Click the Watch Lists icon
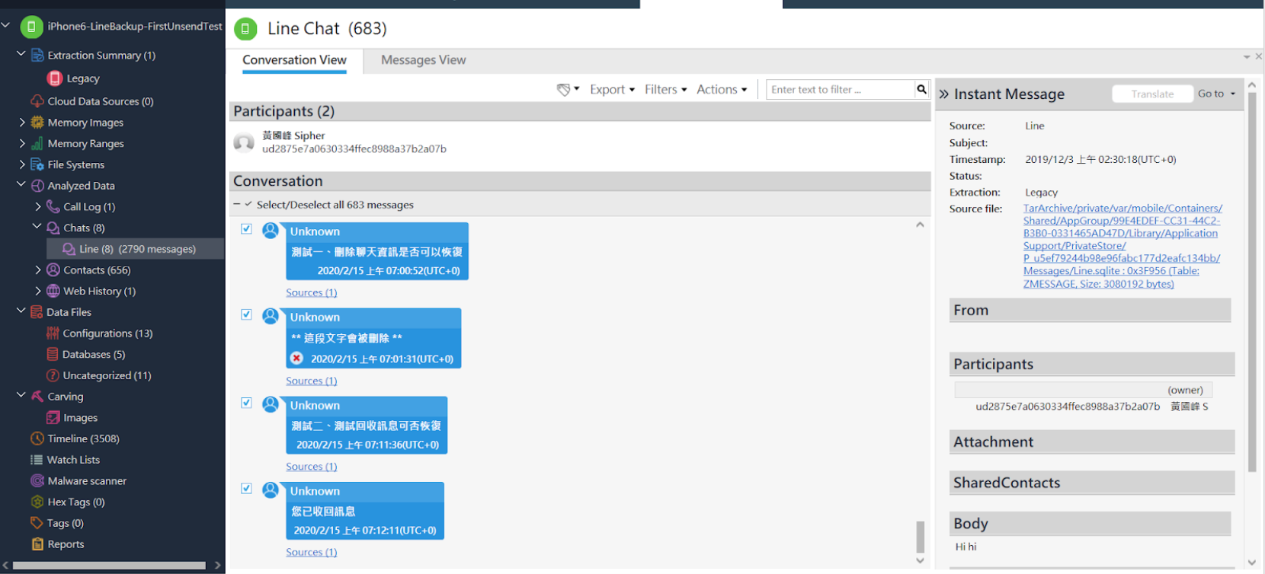1265x574 pixels. (x=37, y=460)
